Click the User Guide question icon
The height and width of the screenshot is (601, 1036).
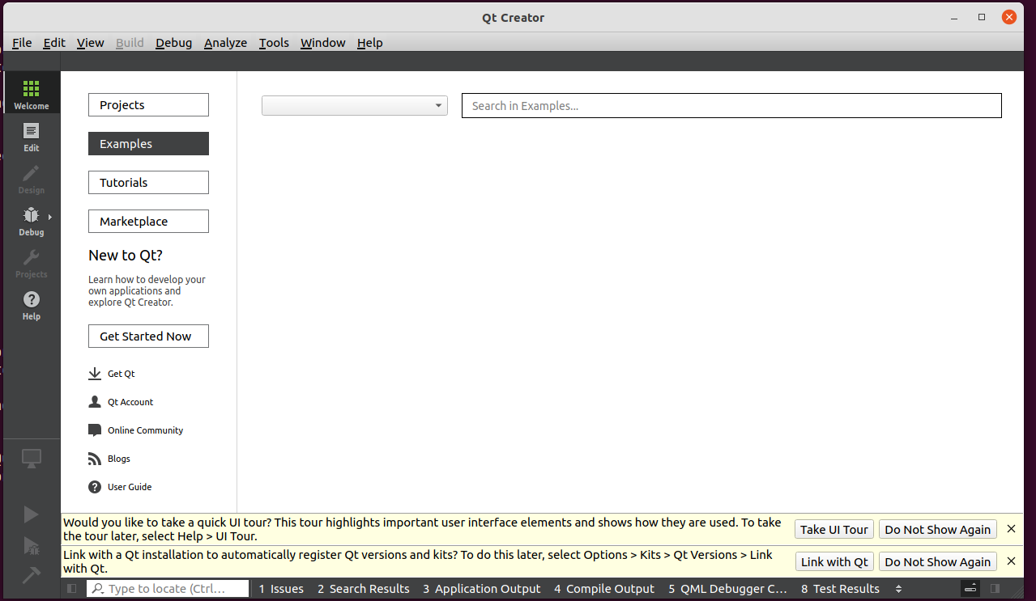(x=95, y=487)
